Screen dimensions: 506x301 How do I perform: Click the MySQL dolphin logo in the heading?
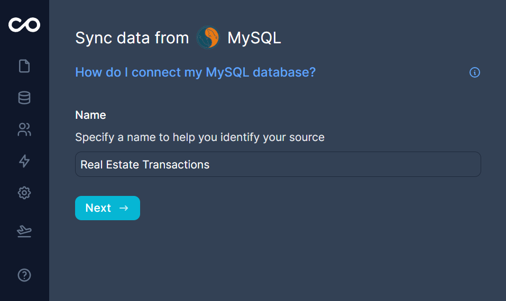tap(208, 38)
